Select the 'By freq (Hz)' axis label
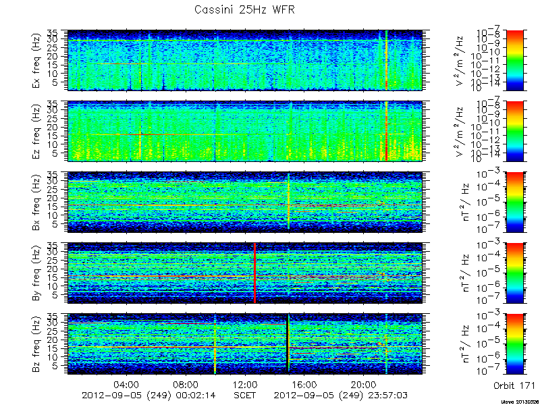Screen dimensions: 540x405 pos(36,273)
